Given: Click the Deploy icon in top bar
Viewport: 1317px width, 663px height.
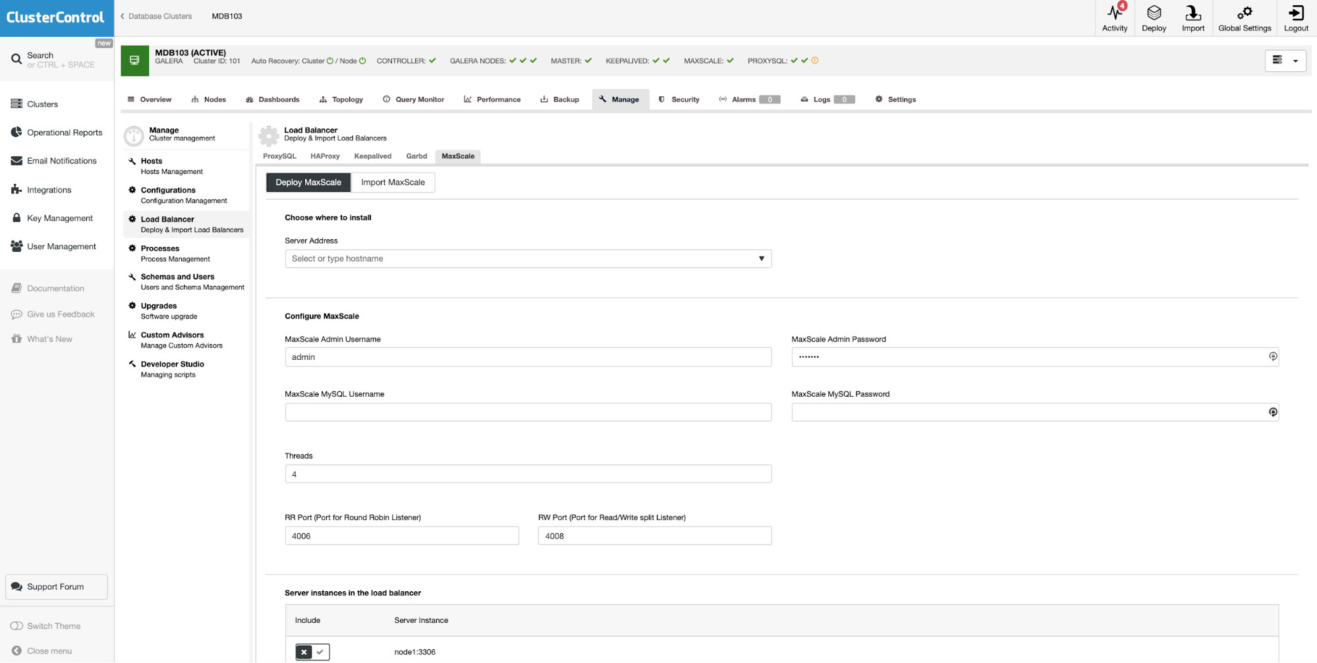Looking at the screenshot, I should pos(1154,18).
